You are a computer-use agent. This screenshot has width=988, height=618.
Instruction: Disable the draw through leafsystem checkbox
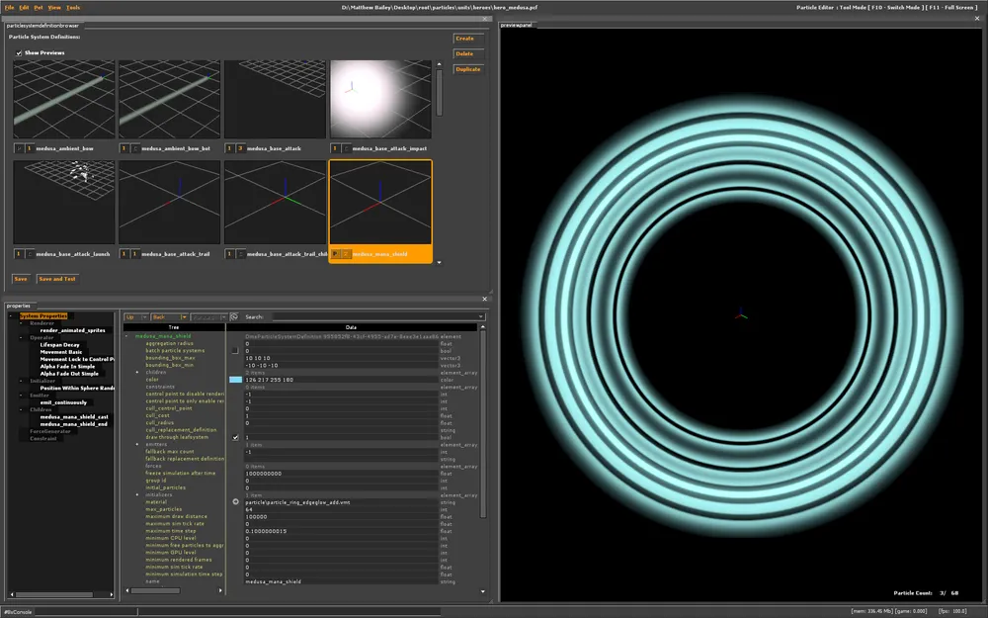(235, 437)
